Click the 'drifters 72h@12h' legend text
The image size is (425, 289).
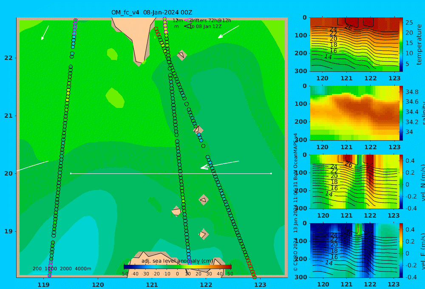pyautogui.click(x=211, y=20)
